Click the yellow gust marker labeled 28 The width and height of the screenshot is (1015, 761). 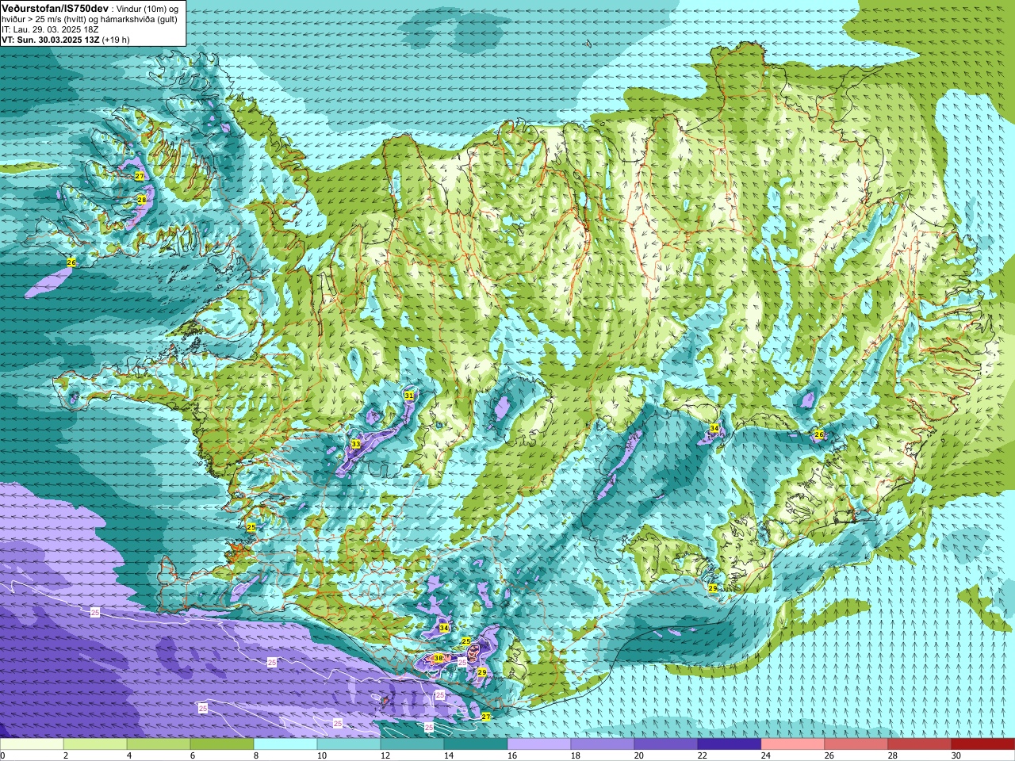click(142, 199)
